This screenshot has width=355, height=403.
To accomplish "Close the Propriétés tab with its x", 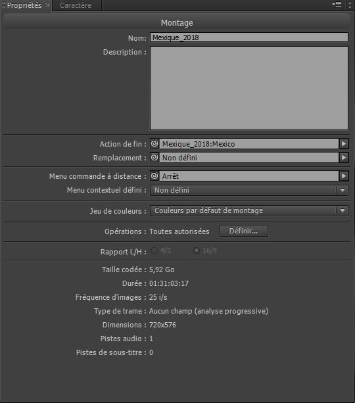I will pyautogui.click(x=47, y=5).
